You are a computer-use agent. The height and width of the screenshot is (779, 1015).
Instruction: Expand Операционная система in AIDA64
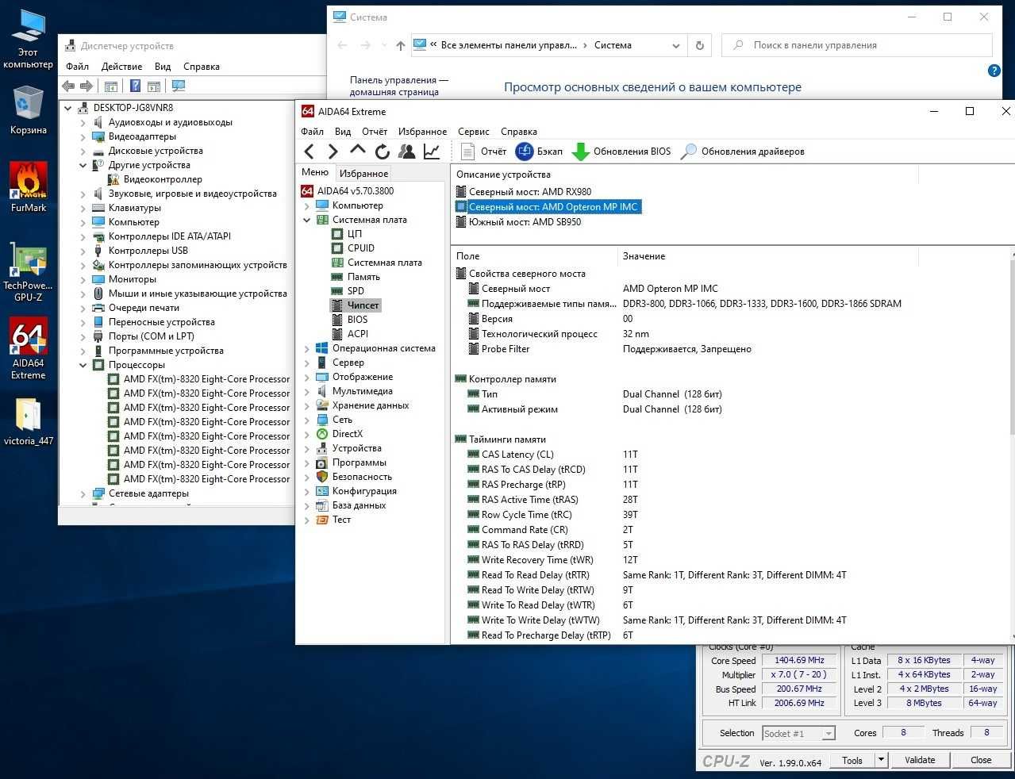point(307,348)
